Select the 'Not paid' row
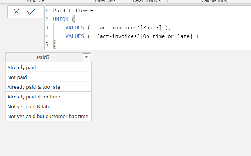Image resolution: width=251 pixels, height=156 pixels. pyautogui.click(x=48, y=77)
